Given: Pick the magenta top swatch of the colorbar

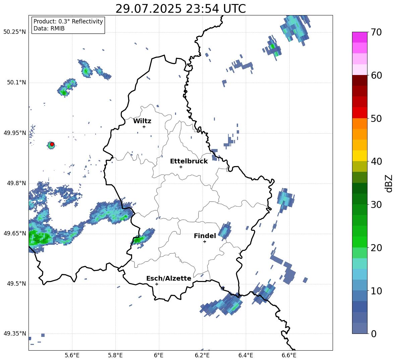Looking at the screenshot, I should (x=359, y=37).
